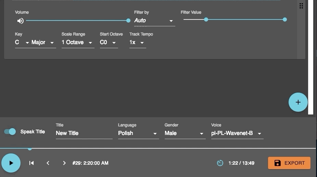Open the Filter by Auto dropdown
This screenshot has width=317, height=177.
pyautogui.click(x=154, y=21)
